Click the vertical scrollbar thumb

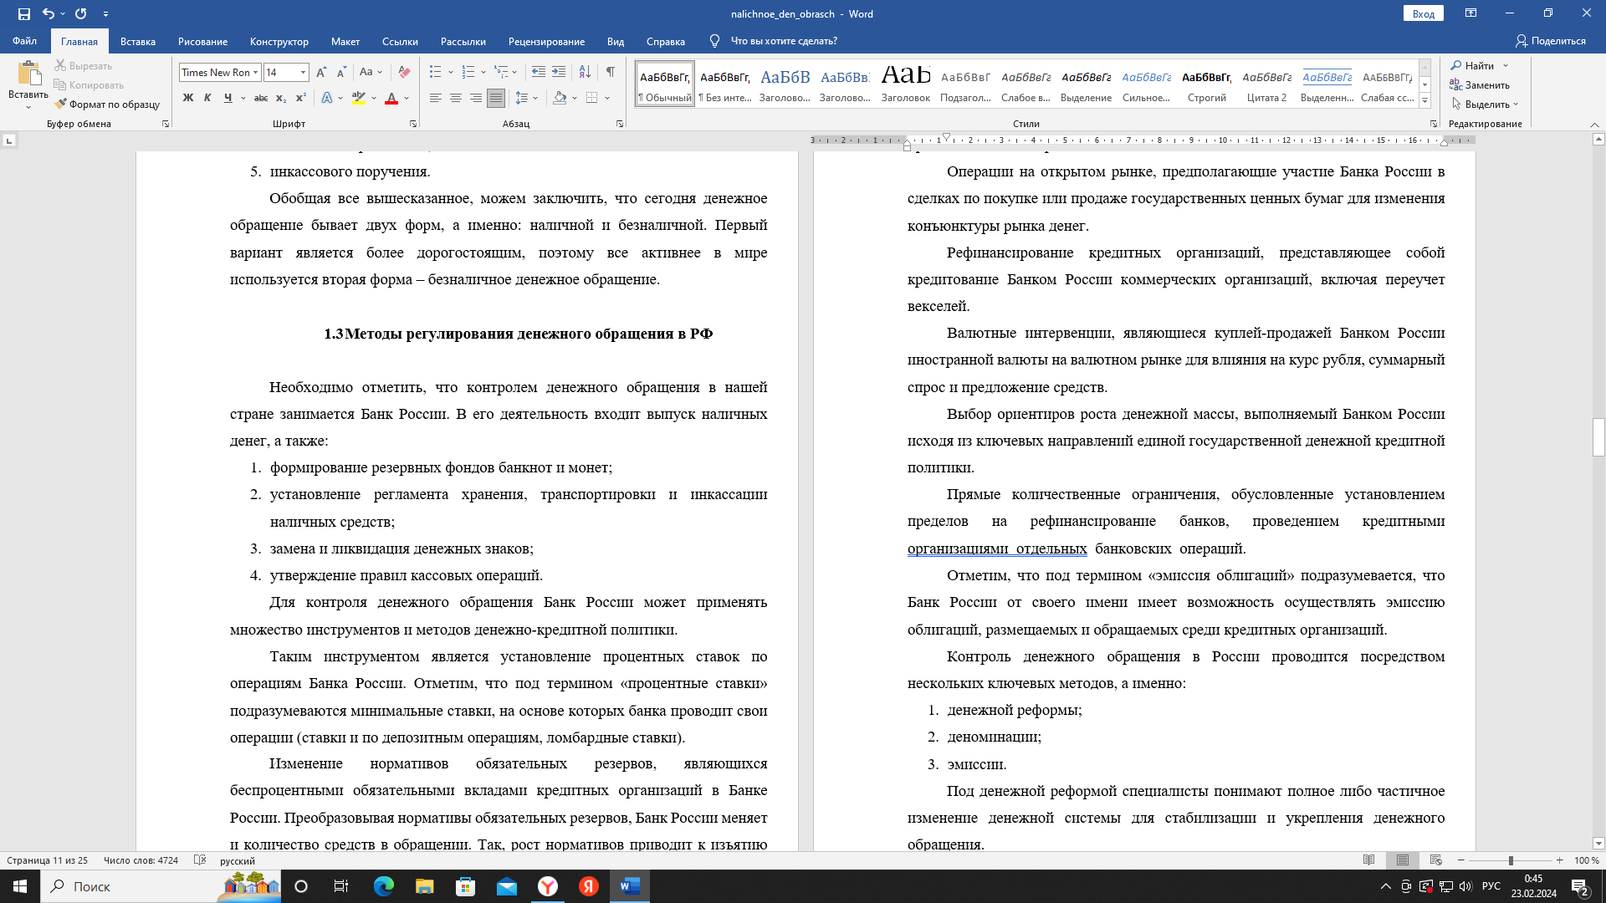click(1598, 436)
